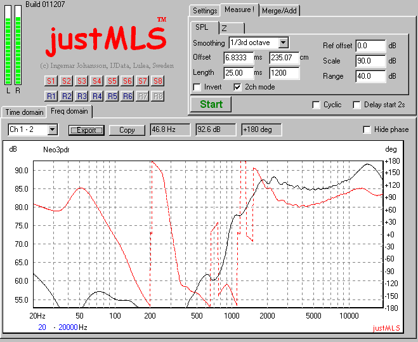The image size is (418, 342).
Task: Switch to the Z impedance sub-tab
Action: [232, 29]
